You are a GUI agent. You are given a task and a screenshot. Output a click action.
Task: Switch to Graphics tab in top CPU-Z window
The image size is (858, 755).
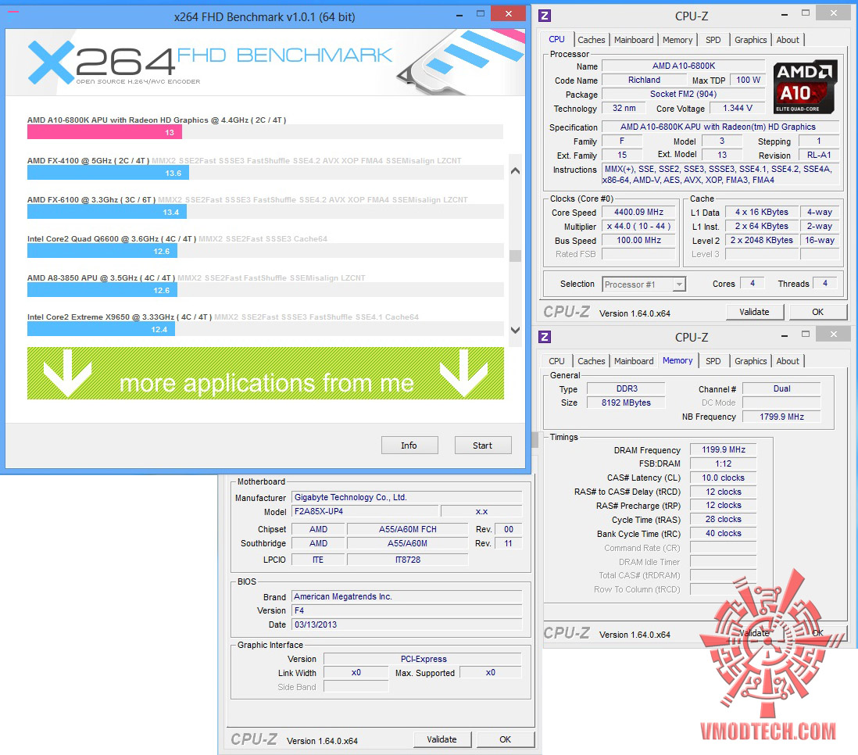pos(750,40)
